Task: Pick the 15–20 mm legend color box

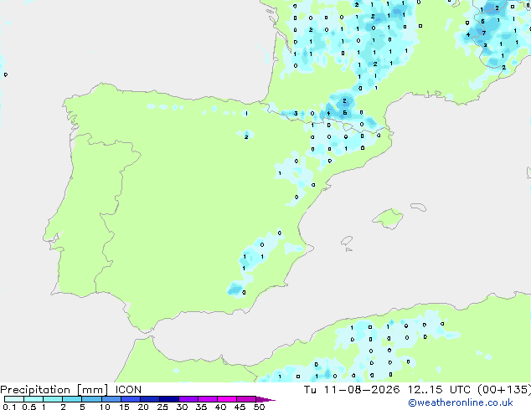Action: [131, 399]
